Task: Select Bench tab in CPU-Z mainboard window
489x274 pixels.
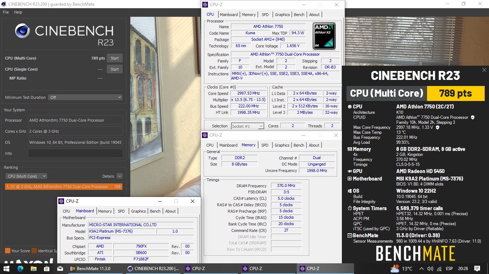Action: 155,211
